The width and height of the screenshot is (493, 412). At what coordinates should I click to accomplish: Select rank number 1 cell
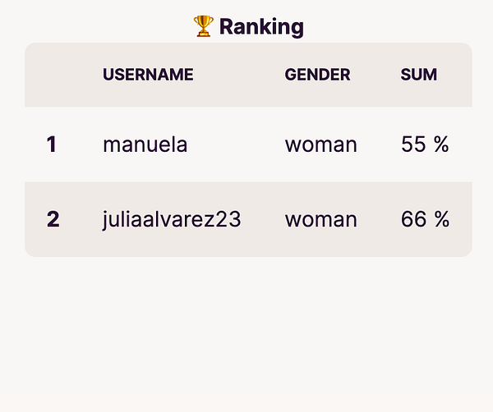pos(52,144)
